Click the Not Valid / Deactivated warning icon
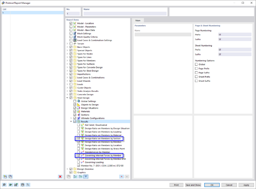The image size is (256, 189). (x=82, y=125)
